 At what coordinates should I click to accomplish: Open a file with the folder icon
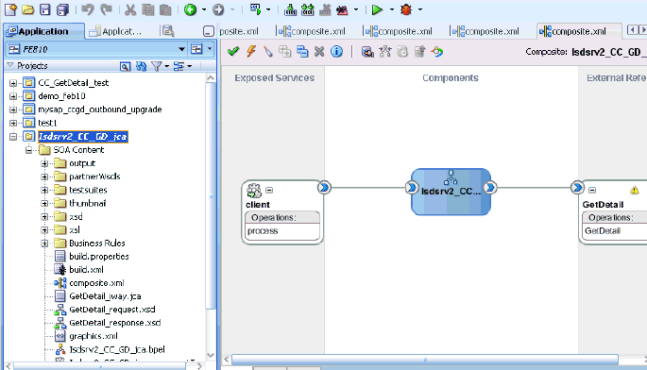[28, 9]
